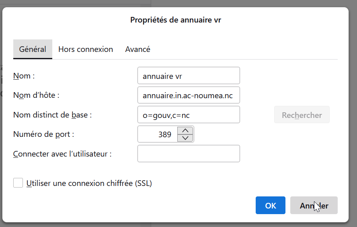Click the "Numéro de port :" label

click(x=43, y=134)
